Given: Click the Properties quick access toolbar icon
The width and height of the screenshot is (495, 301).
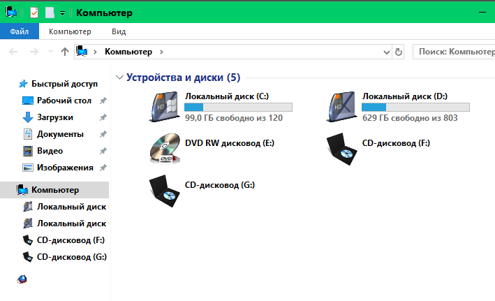Looking at the screenshot, I should (34, 13).
